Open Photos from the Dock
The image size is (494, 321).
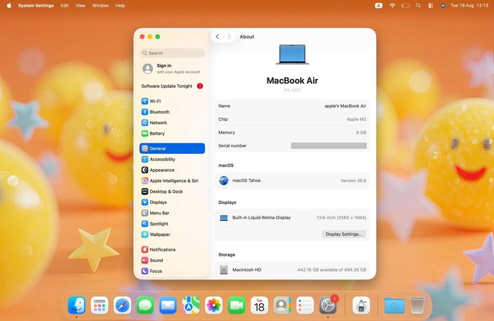tap(213, 305)
